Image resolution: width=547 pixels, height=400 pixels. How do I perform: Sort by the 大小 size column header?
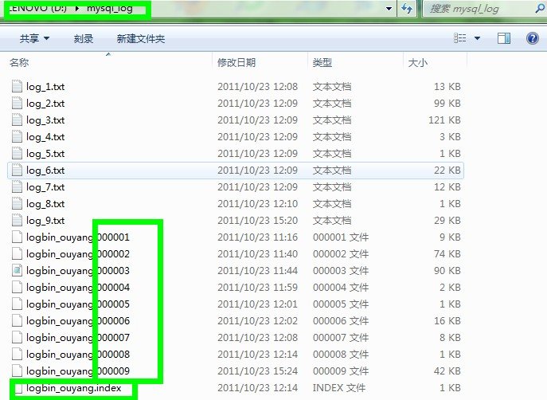pos(435,62)
